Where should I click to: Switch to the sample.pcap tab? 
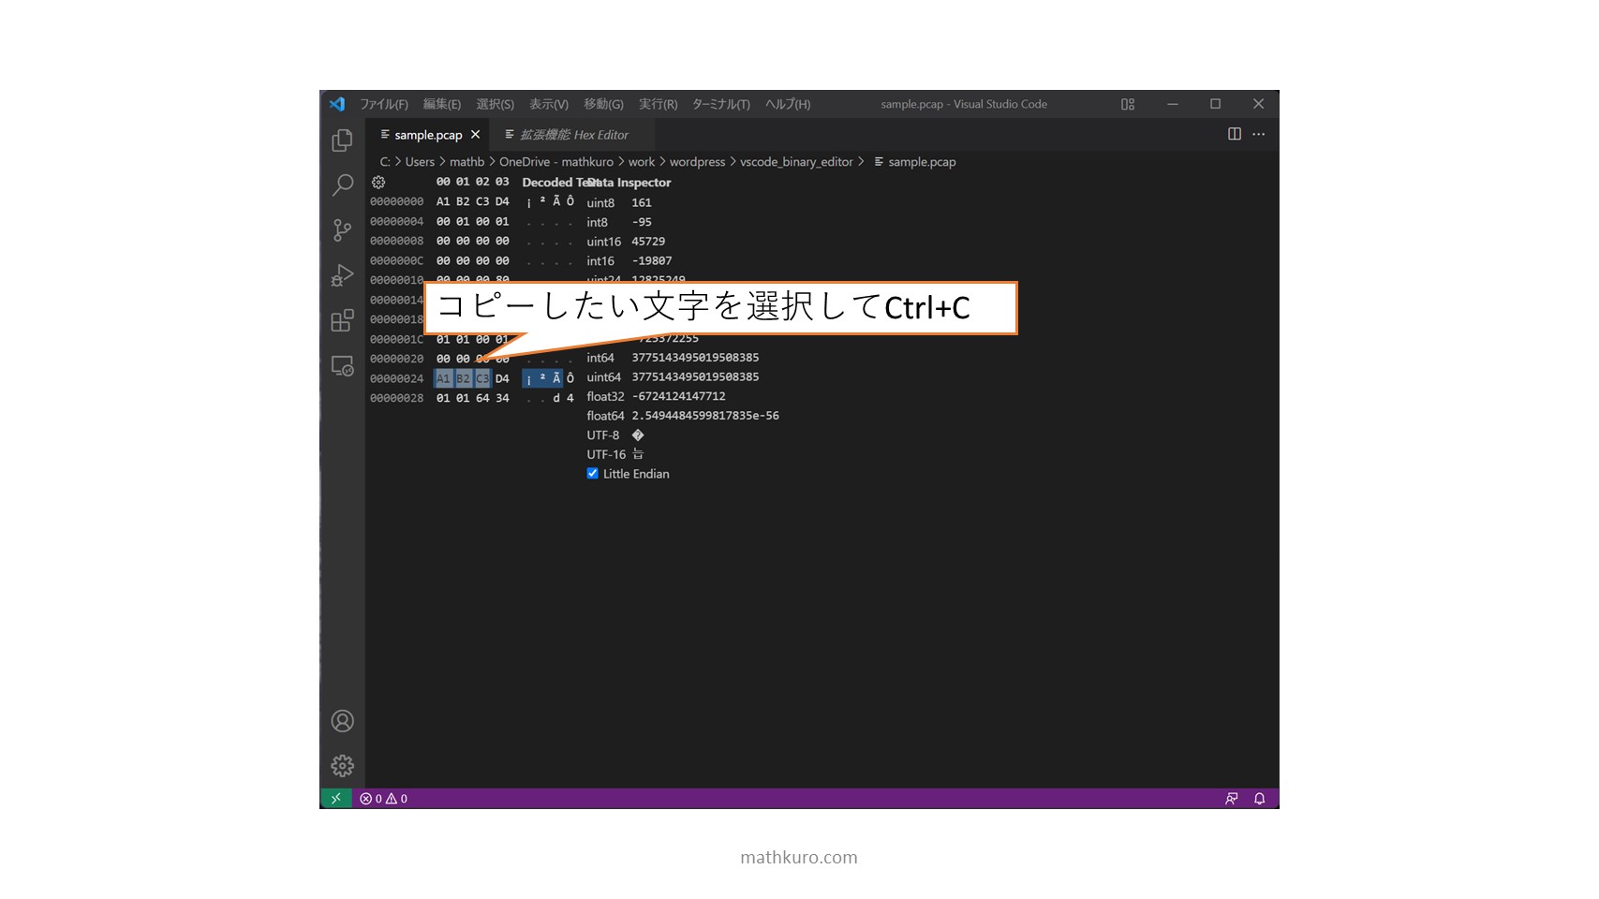428,135
